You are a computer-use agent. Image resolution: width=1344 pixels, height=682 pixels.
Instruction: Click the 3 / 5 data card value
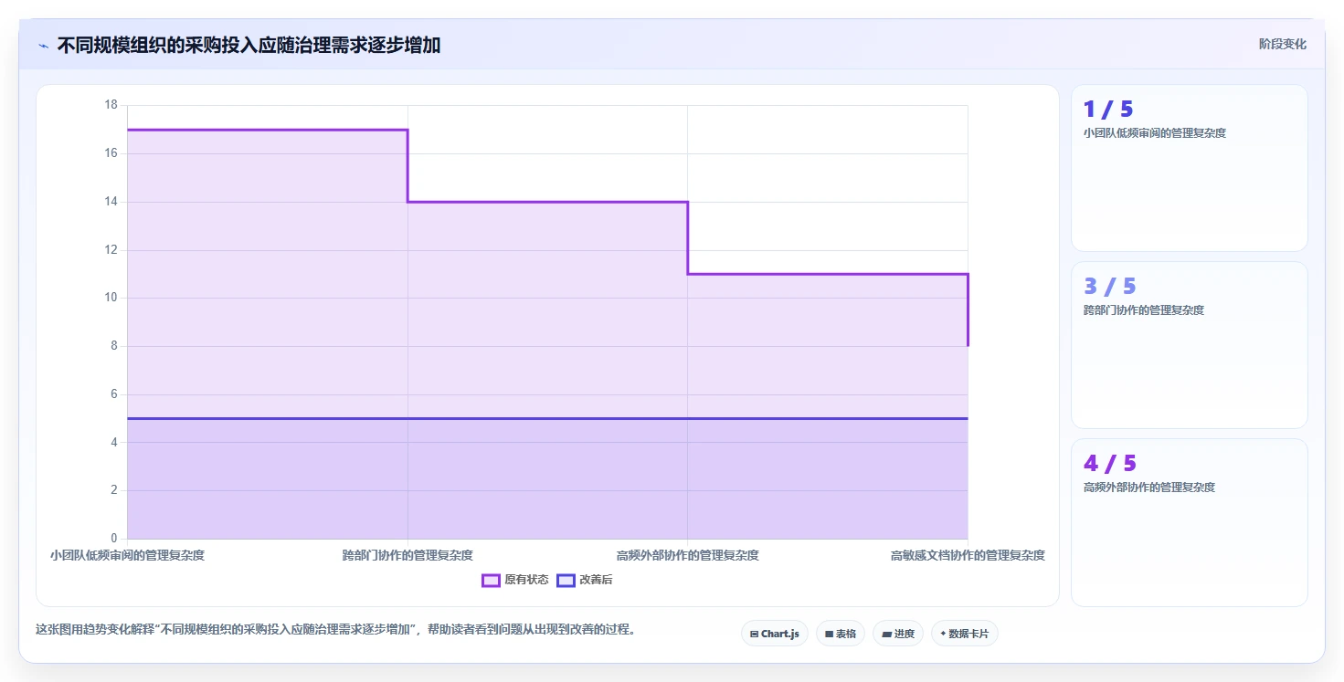coord(1109,287)
